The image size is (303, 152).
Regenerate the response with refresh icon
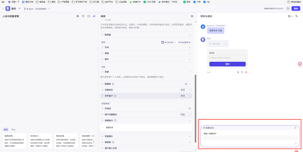point(242,72)
